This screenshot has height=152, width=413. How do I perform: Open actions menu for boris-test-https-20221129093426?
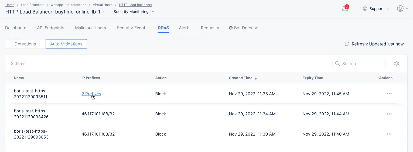(x=389, y=114)
